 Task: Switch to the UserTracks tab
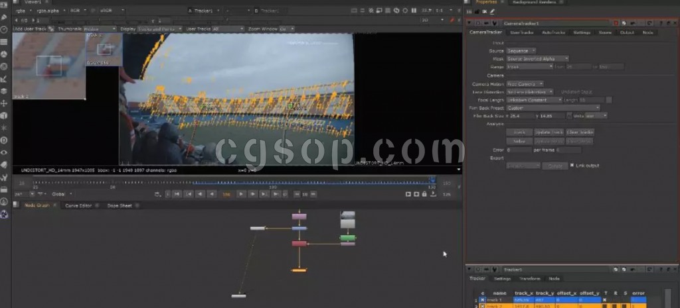pos(521,32)
